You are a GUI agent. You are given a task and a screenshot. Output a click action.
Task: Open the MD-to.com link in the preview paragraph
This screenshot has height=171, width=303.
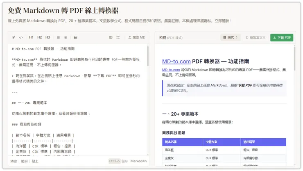pos(171,70)
